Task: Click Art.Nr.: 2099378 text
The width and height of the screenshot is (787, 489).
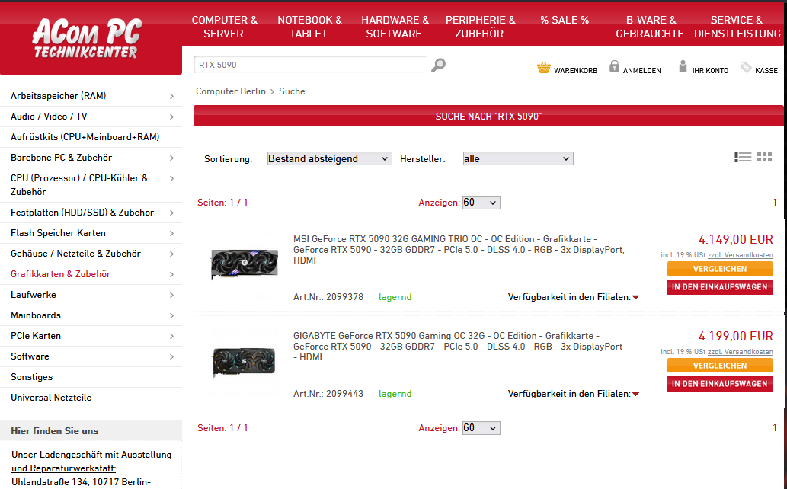Action: coord(328,297)
